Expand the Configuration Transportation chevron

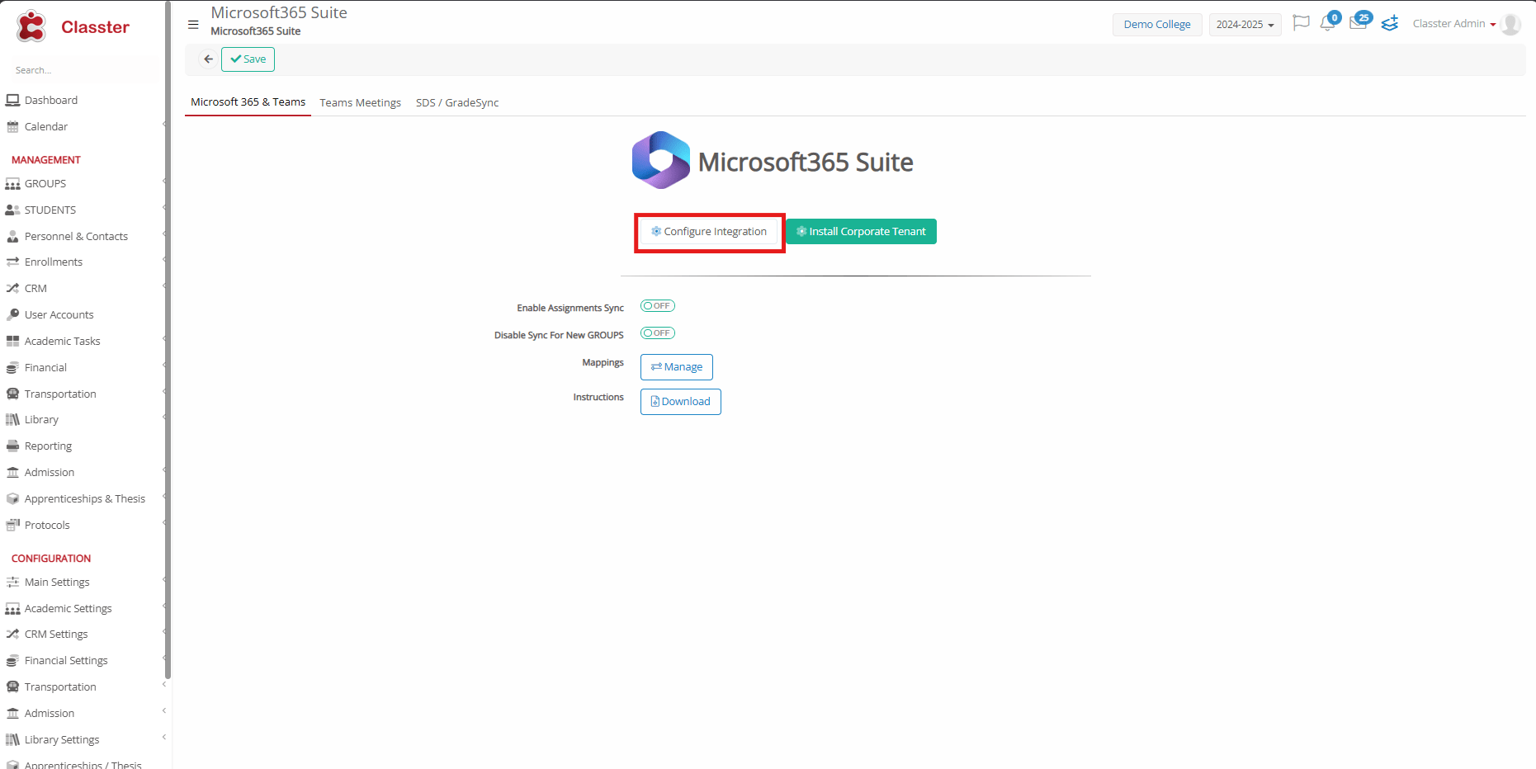(164, 685)
